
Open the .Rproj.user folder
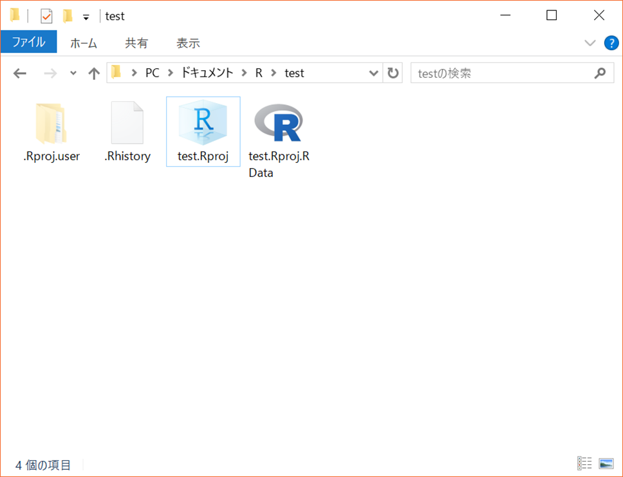[51, 124]
